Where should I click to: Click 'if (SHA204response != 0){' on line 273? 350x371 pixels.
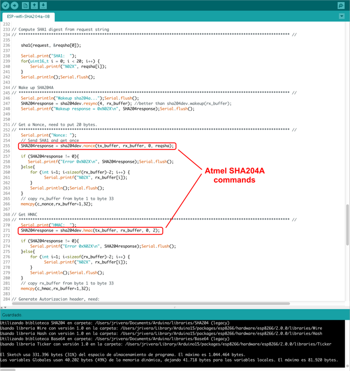[x=50, y=241]
